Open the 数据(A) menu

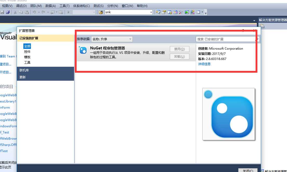click(x=51, y=6)
